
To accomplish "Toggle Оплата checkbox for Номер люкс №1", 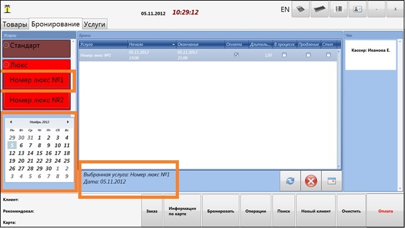I will pyautogui.click(x=236, y=55).
